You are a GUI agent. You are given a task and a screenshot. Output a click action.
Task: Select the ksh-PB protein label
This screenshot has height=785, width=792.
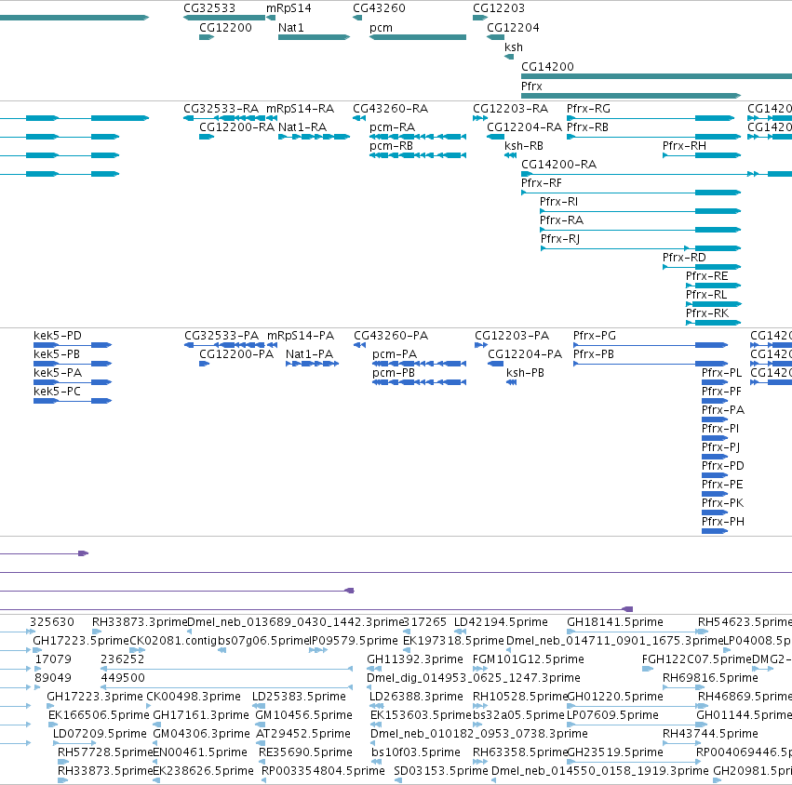click(x=525, y=373)
